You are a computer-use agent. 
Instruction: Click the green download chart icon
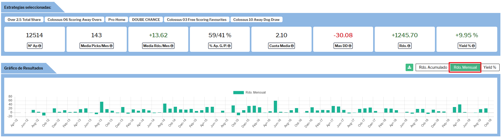(x=409, y=67)
